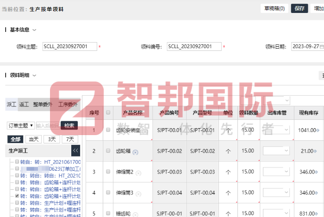
Task: Open the 出库库管 dropdown in the 伸缩筒3 row
Action: click(276, 192)
